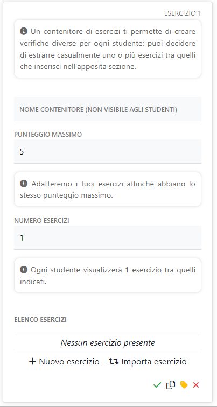The height and width of the screenshot is (407, 217).
Task: Click the 'Nessun esercizio presente' empty row
Action: [x=108, y=342]
